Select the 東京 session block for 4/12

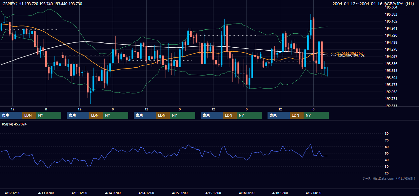pyautogui.click(x=11, y=115)
